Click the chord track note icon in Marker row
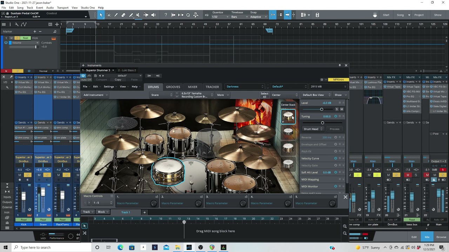This screenshot has width=449, height=252. (x=55, y=31)
